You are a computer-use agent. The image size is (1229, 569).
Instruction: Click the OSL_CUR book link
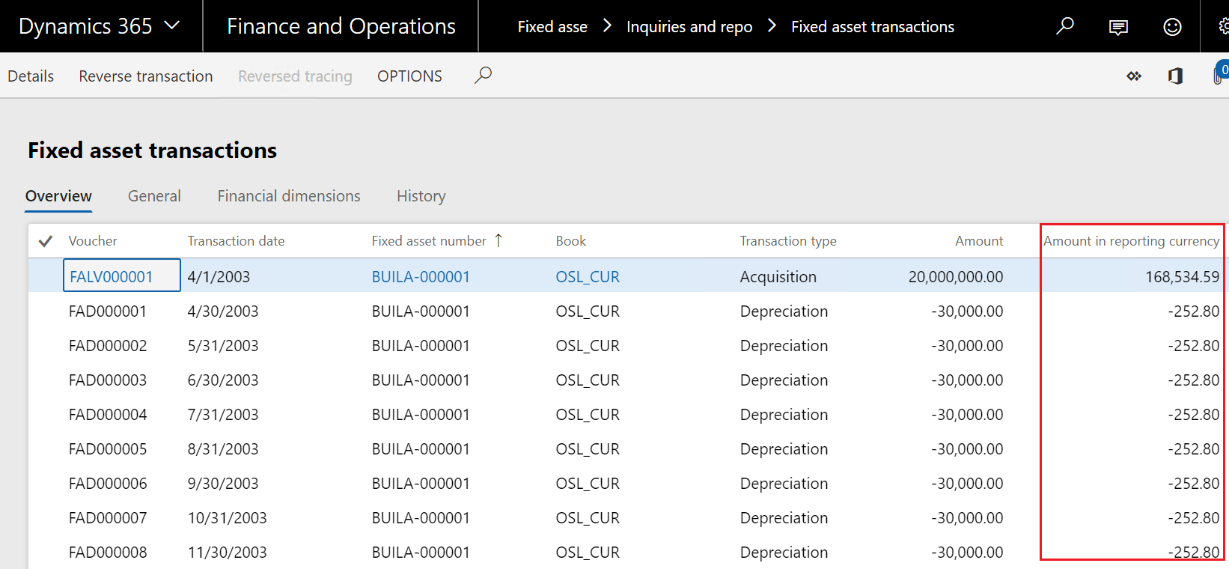click(x=588, y=277)
